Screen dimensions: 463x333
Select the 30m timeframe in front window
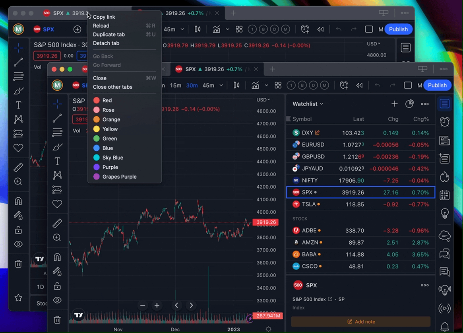tap(192, 86)
